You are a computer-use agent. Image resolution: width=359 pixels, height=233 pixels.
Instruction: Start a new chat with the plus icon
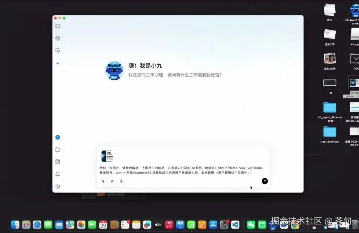[x=58, y=63]
